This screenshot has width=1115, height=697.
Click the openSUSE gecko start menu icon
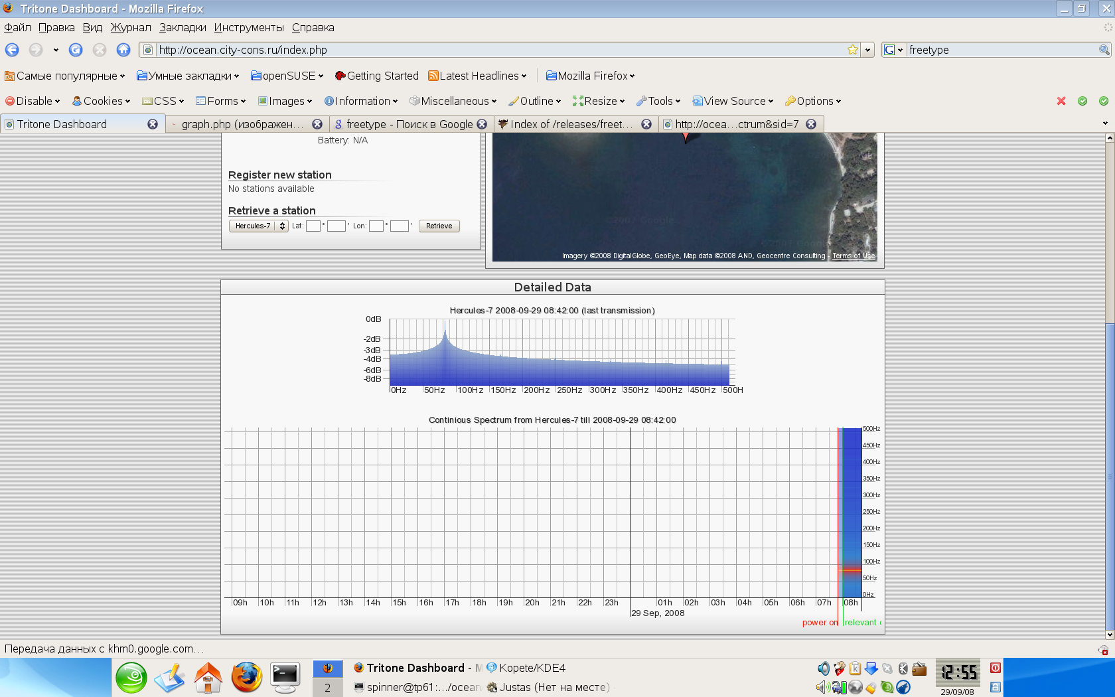click(131, 678)
